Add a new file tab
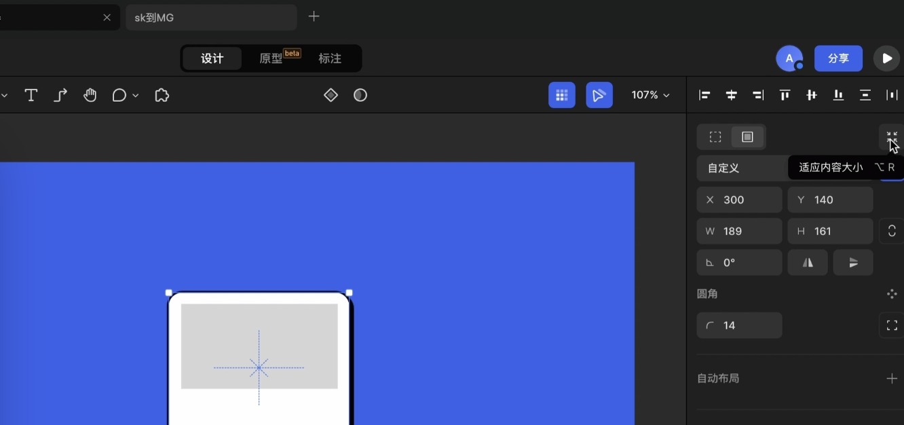 click(x=314, y=16)
